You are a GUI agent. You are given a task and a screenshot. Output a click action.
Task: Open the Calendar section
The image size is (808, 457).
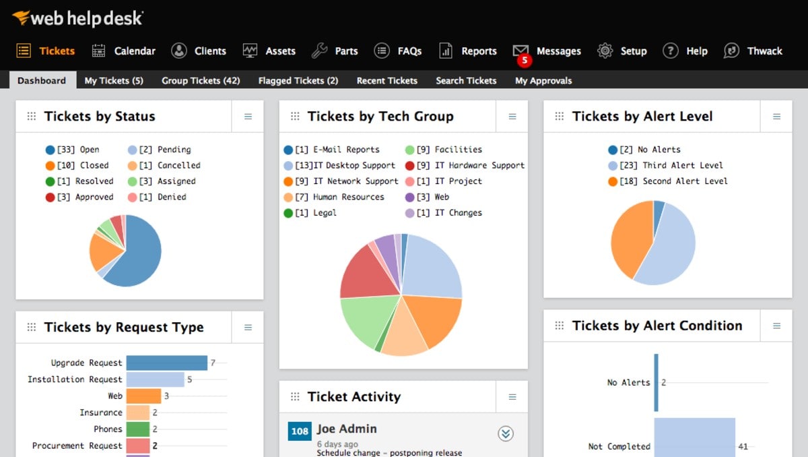coord(98,51)
